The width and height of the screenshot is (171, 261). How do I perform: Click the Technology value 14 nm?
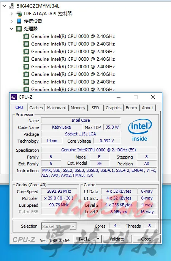52,141
